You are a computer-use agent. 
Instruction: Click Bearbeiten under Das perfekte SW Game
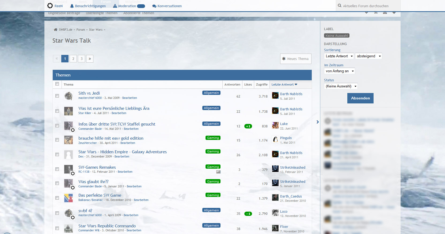pyautogui.click(x=141, y=200)
